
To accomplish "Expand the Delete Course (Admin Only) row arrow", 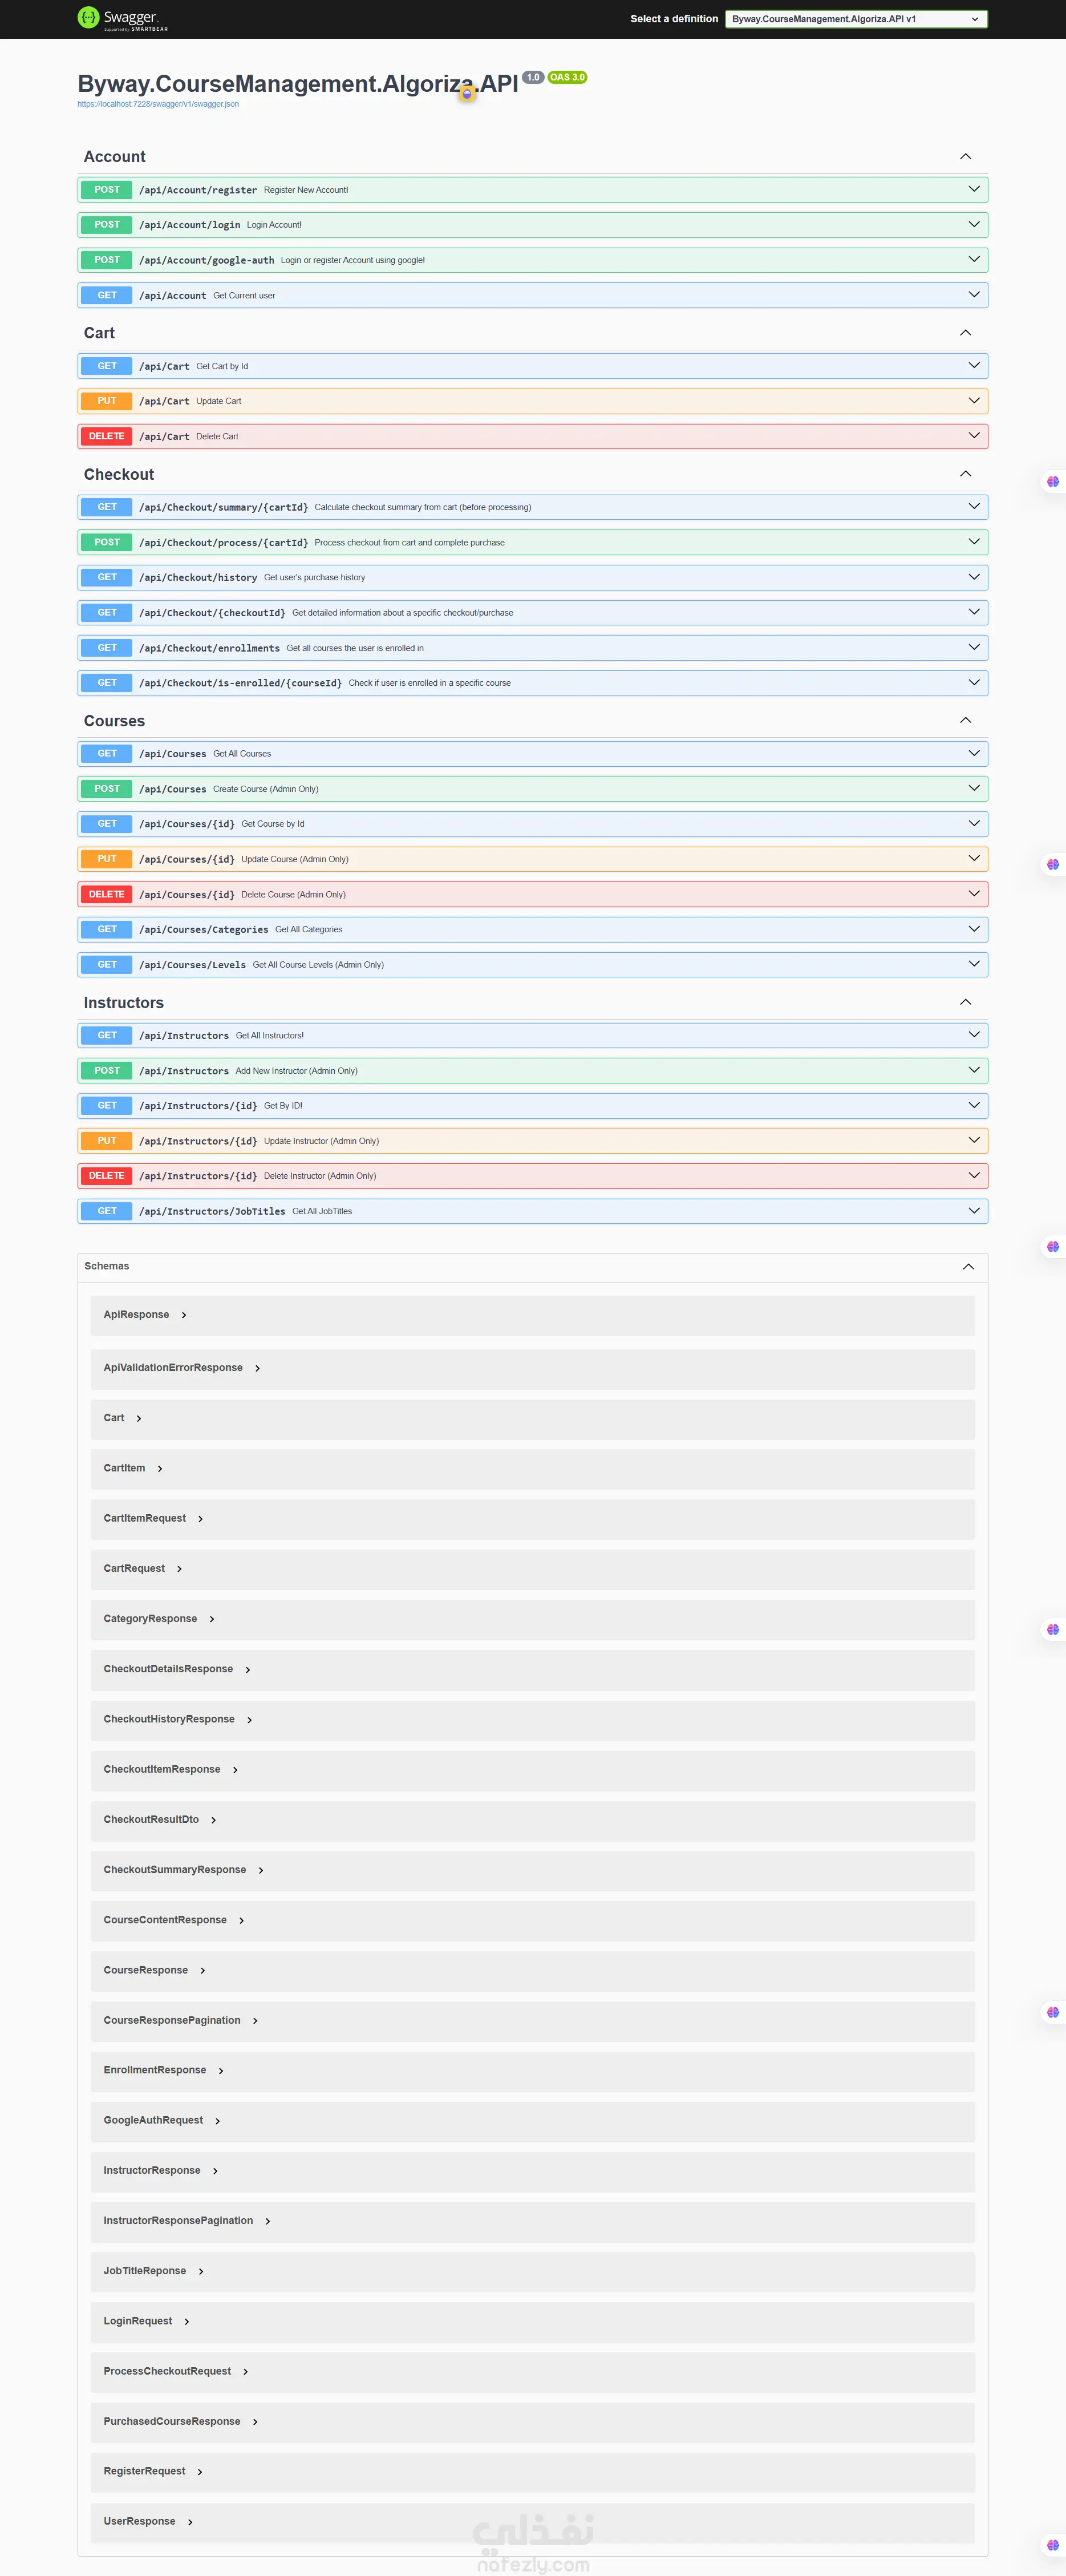I will click(974, 894).
